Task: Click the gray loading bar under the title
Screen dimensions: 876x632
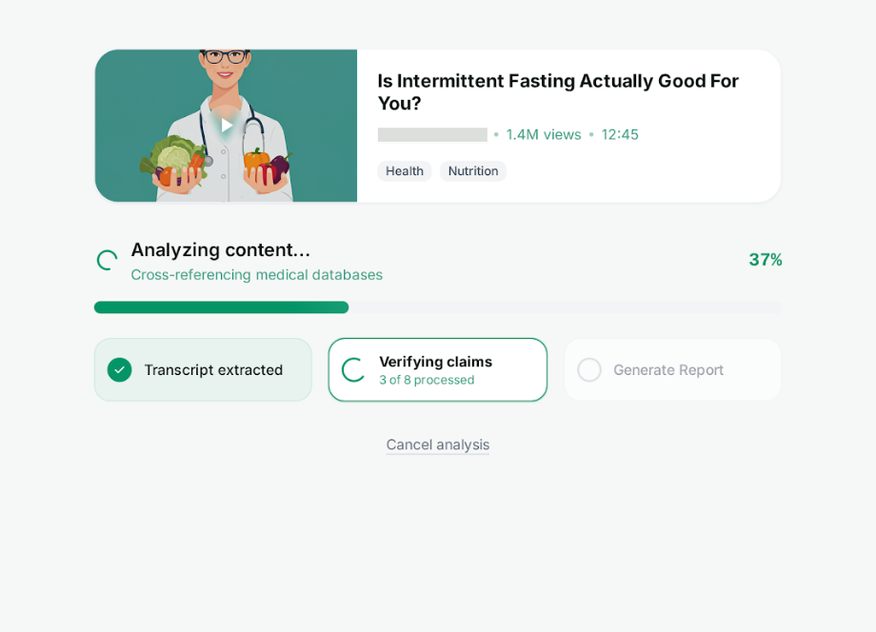Action: pyautogui.click(x=431, y=134)
